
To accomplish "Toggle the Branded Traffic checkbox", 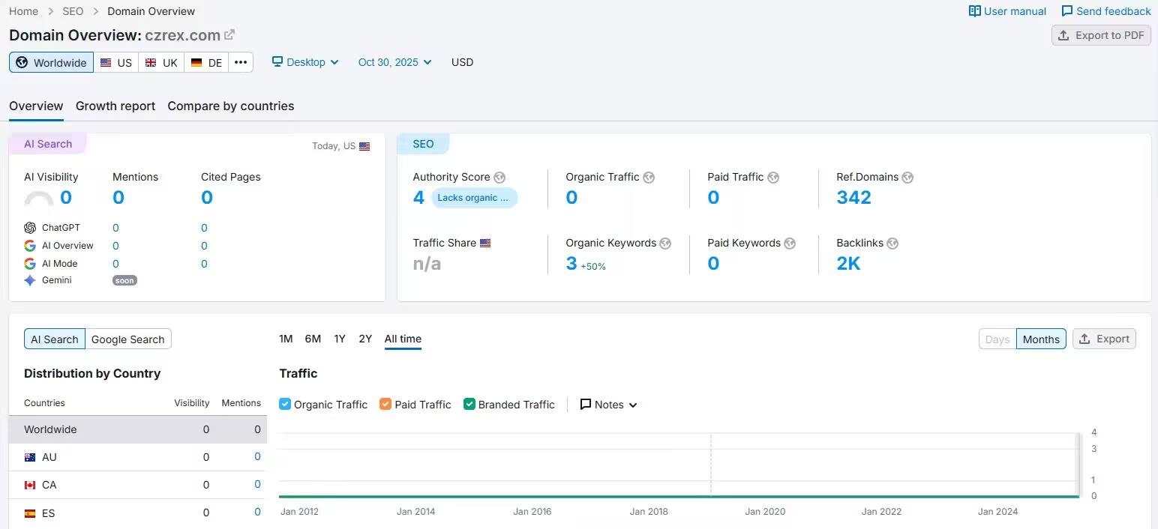I will pos(469,404).
